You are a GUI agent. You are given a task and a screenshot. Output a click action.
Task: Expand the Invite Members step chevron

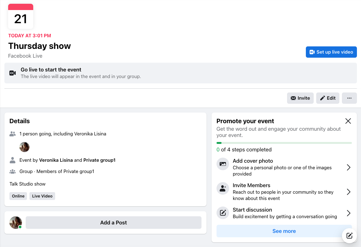(348, 192)
